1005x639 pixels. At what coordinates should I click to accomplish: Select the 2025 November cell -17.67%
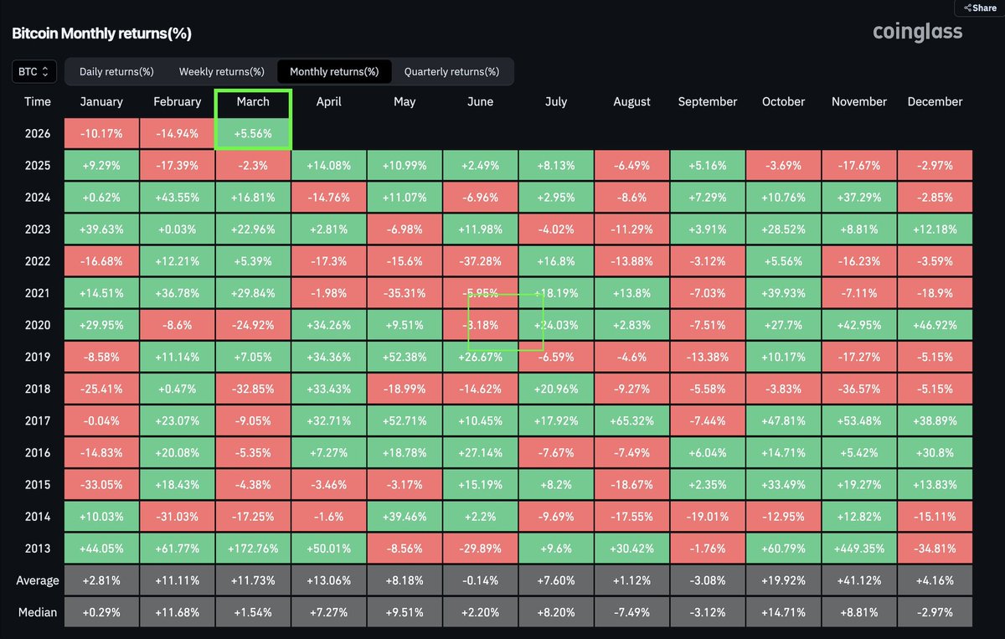(859, 166)
